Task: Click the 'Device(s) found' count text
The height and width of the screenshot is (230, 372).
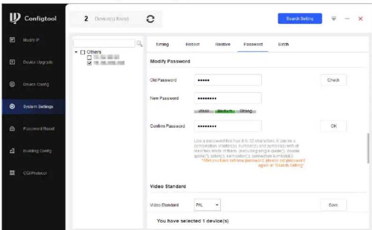Action: pyautogui.click(x=111, y=19)
